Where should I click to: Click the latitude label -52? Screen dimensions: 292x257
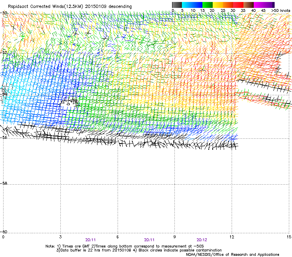[x=4, y=53]
